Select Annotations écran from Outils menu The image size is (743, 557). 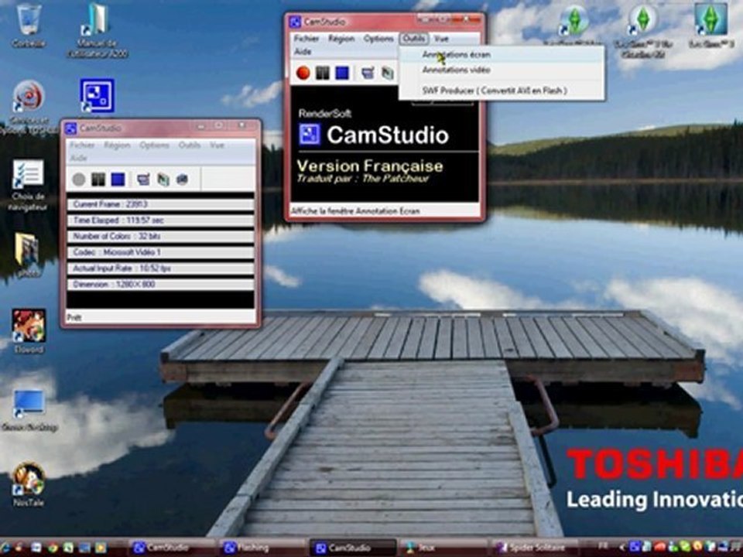502,54
